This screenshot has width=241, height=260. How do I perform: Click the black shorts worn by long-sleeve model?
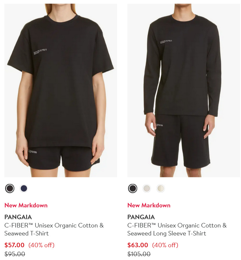tap(181, 141)
